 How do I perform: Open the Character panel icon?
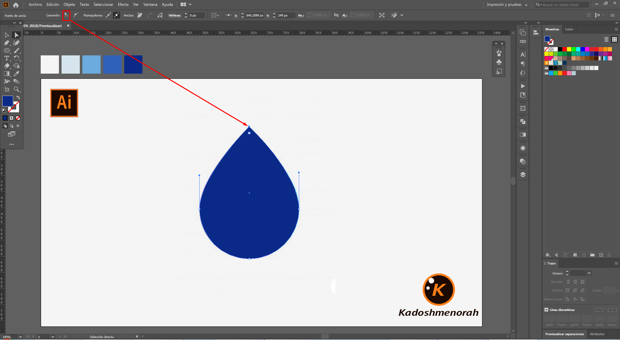pos(523,55)
